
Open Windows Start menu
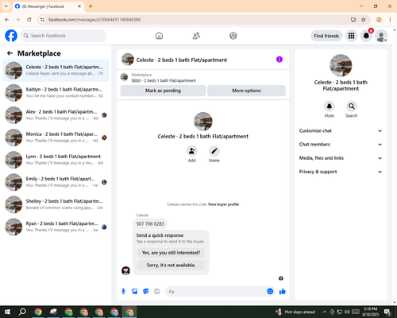(x=7, y=312)
